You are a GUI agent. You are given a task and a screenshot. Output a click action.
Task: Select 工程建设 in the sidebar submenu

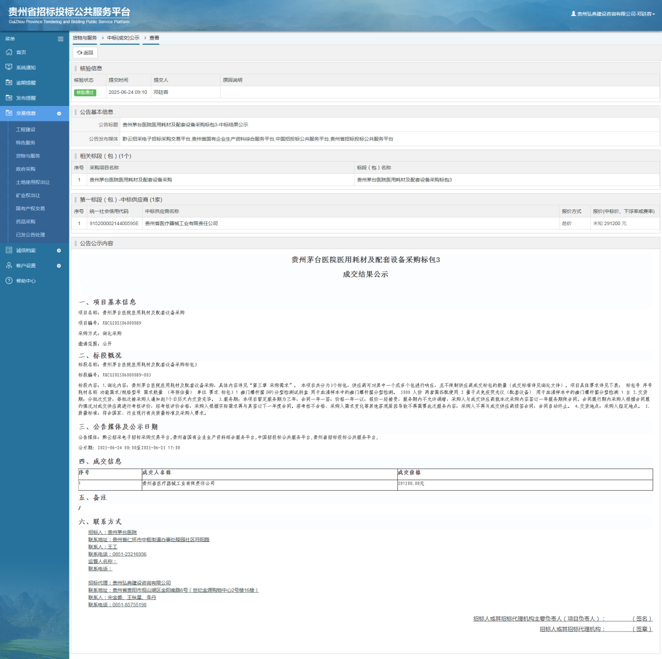(x=25, y=130)
